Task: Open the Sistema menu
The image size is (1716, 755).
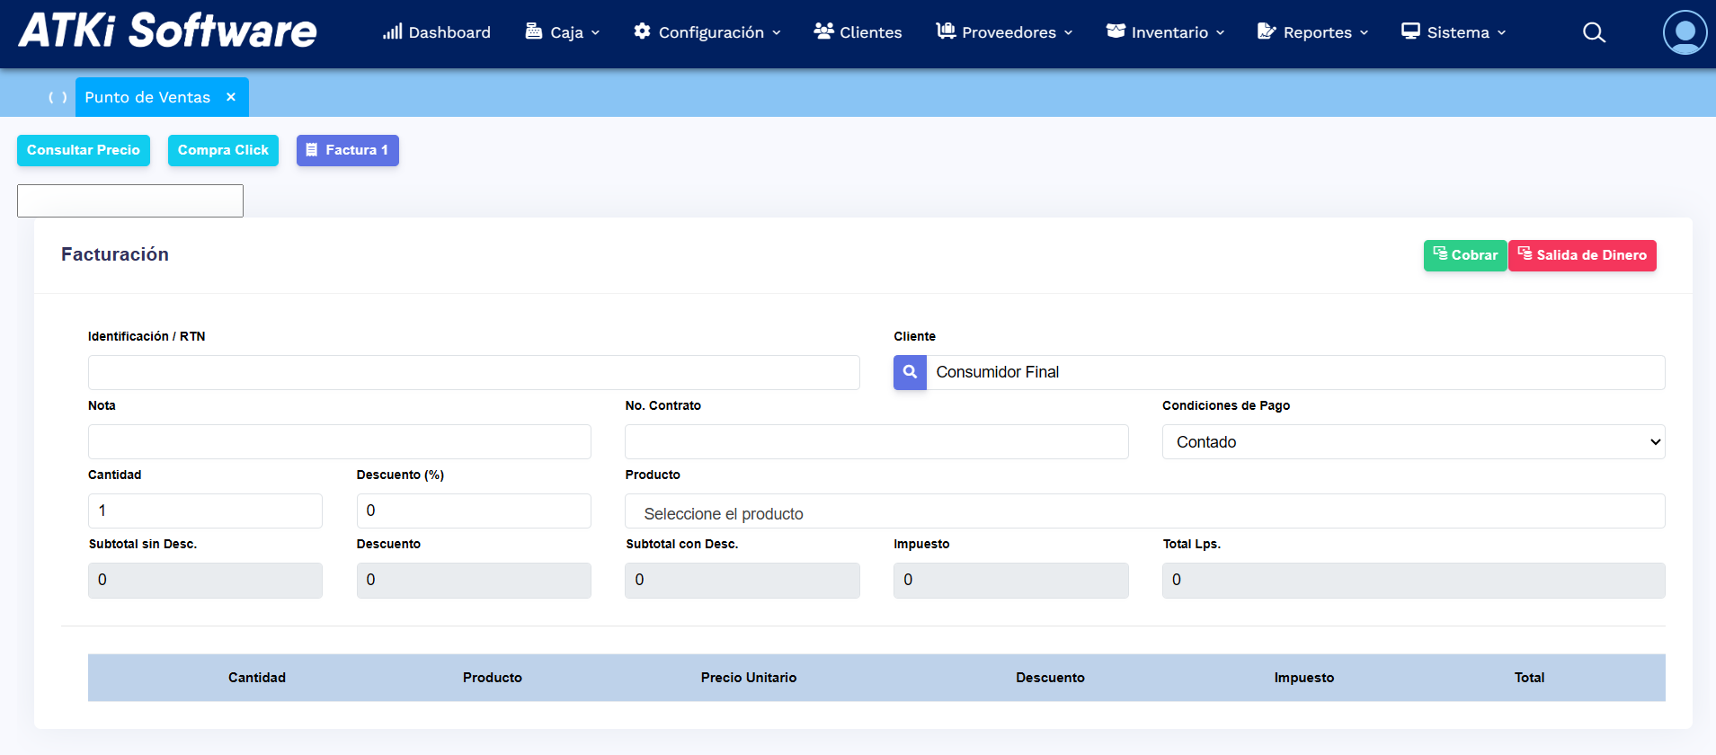Action: coord(1454,32)
